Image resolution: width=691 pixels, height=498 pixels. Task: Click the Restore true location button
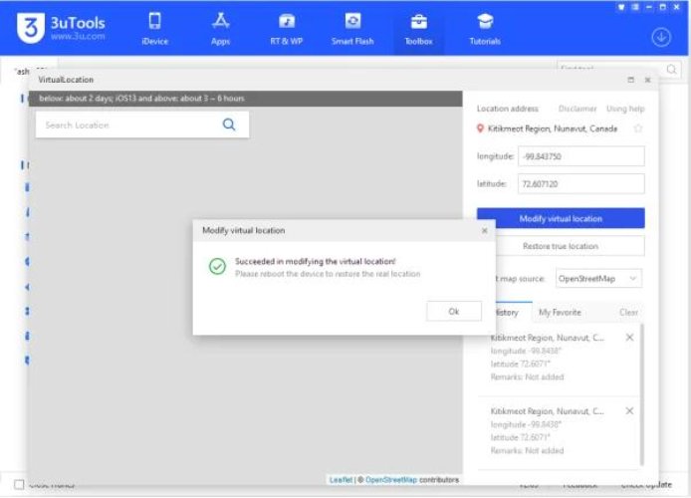point(561,246)
